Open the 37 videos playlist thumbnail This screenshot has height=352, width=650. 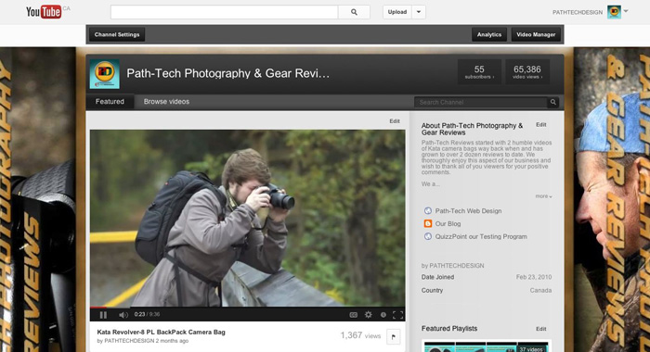tap(487, 346)
